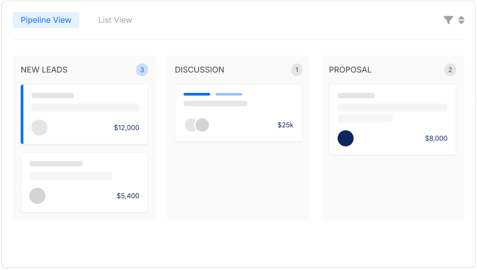Open the $12,000 lead card
Screen dimensions: 477x270
point(84,114)
